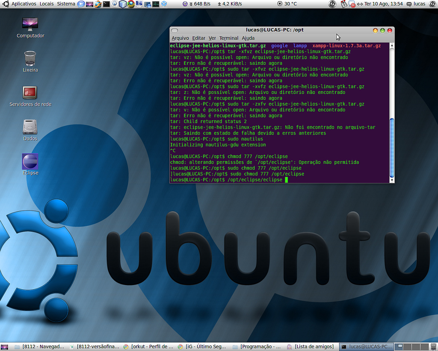The height and width of the screenshot is (351, 438).
Task: Click the Computador desktop icon
Action: pos(30,27)
